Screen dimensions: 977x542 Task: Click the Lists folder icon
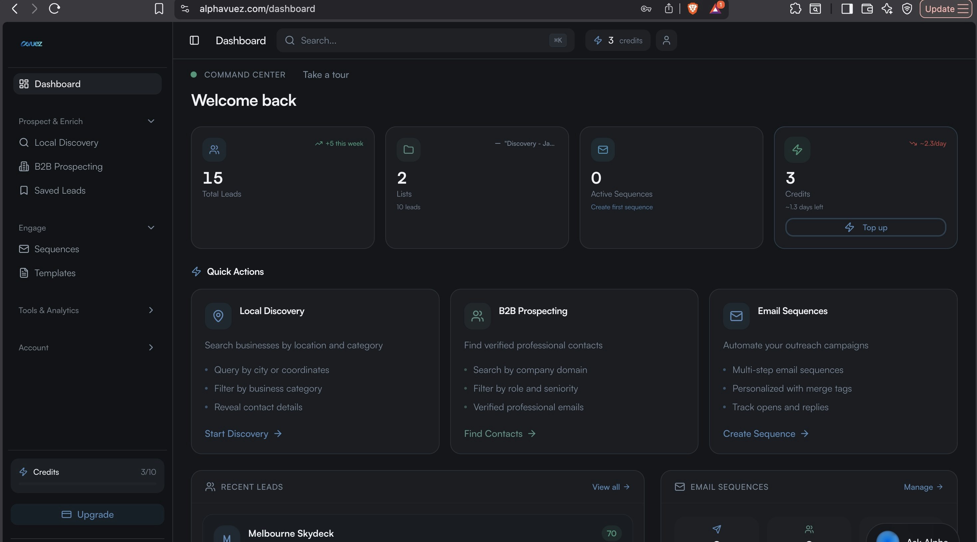[409, 149]
